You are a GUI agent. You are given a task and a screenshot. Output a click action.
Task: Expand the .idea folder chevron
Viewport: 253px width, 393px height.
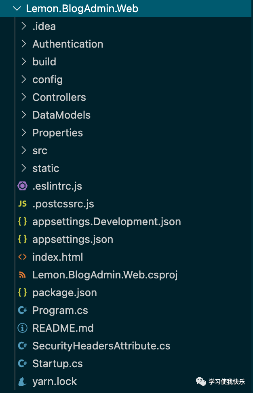click(x=23, y=26)
